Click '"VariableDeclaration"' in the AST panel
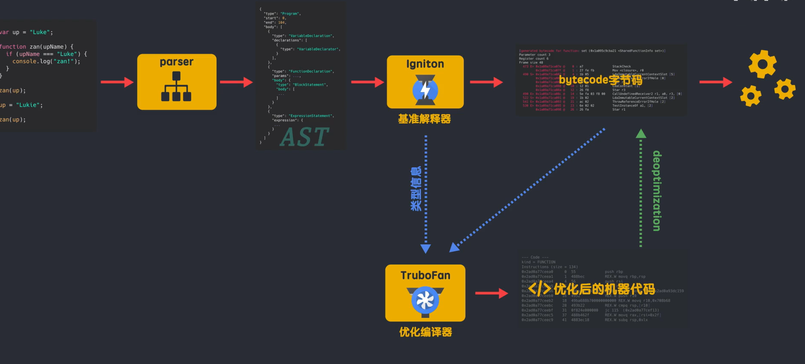The height and width of the screenshot is (364, 805). (x=311, y=36)
